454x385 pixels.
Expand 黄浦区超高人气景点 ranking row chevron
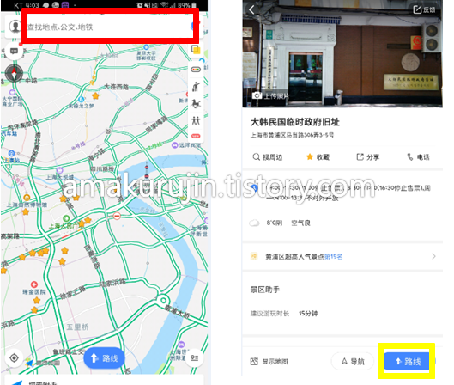[433, 256]
